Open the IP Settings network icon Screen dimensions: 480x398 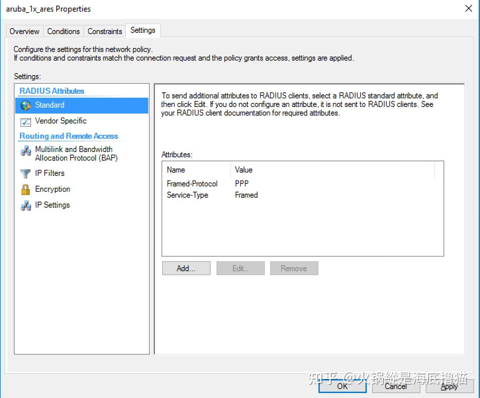coord(25,205)
